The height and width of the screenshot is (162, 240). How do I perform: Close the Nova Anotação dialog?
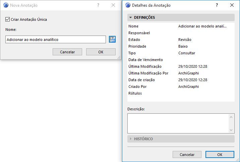tap(113, 5)
